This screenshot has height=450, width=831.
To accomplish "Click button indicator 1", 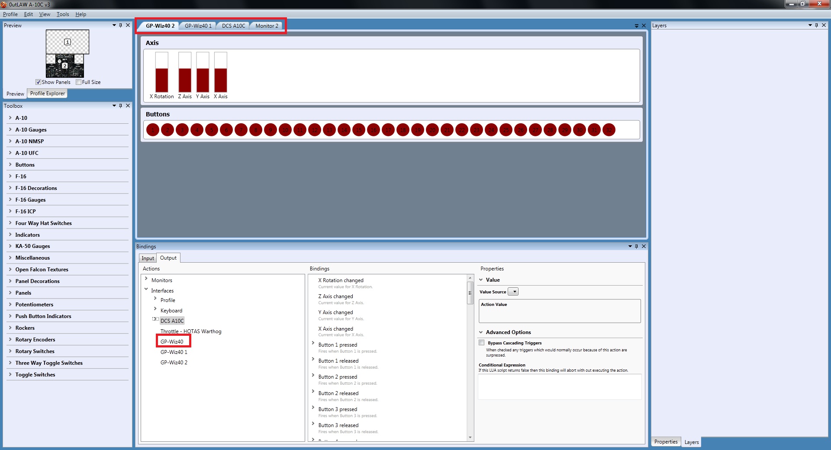I will point(153,130).
